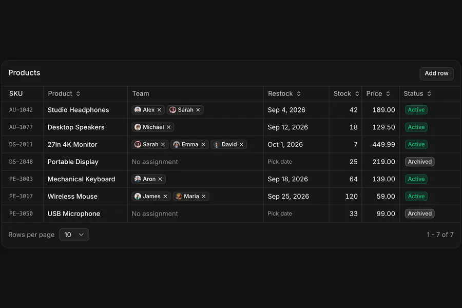The width and height of the screenshot is (462, 308).
Task: Click SKU AU-1077
Action: (x=21, y=127)
